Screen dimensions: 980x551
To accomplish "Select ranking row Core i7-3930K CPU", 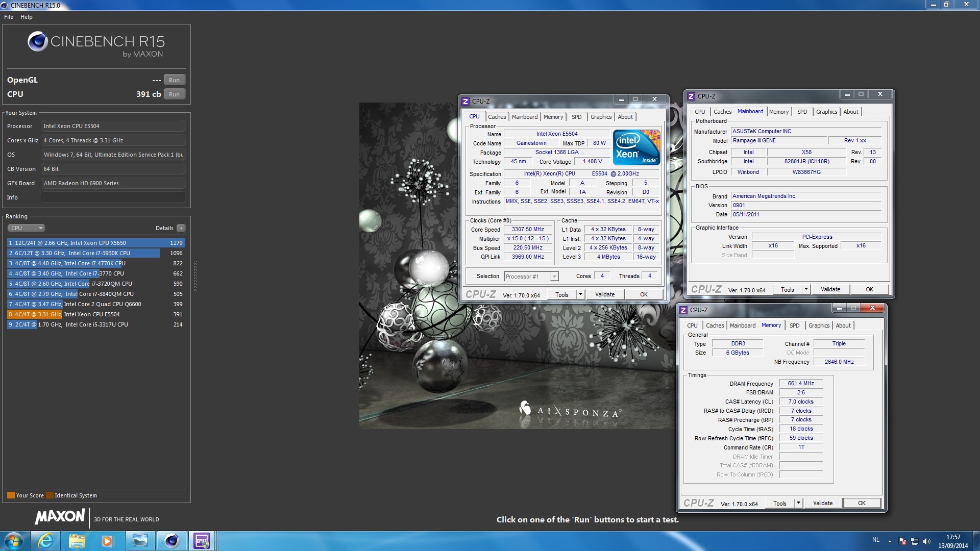I will (x=96, y=253).
